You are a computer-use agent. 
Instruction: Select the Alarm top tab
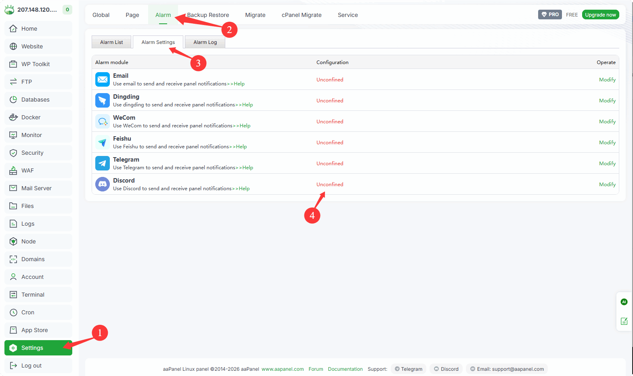pyautogui.click(x=163, y=15)
